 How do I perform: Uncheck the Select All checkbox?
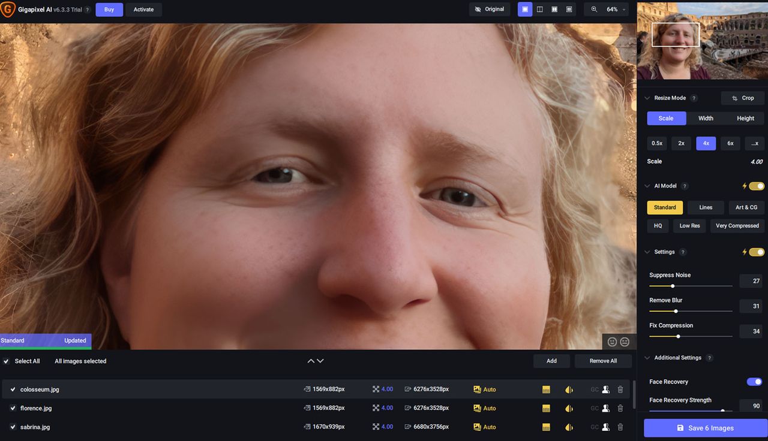(x=6, y=361)
